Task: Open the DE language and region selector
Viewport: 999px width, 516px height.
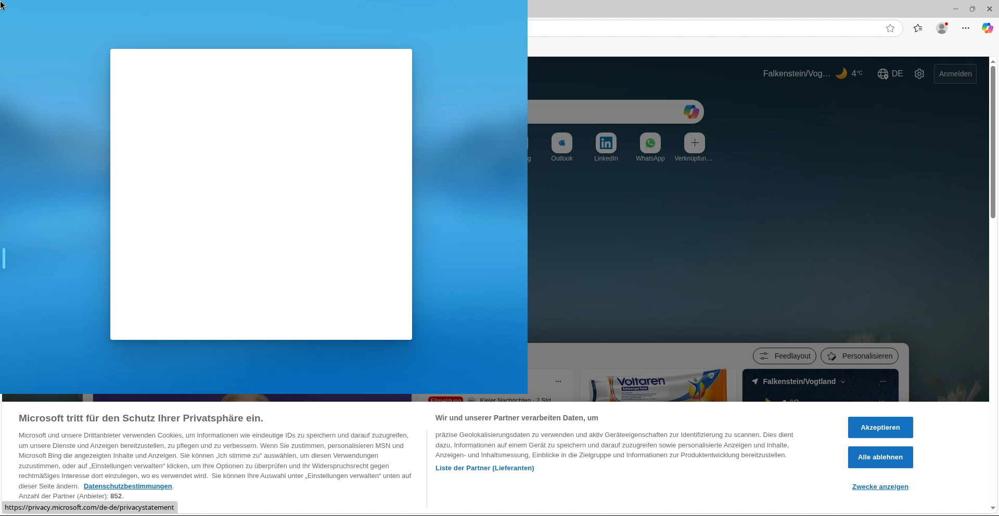Action: 890,74
